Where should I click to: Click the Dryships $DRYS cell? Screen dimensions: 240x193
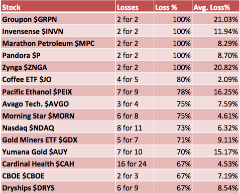(58, 187)
